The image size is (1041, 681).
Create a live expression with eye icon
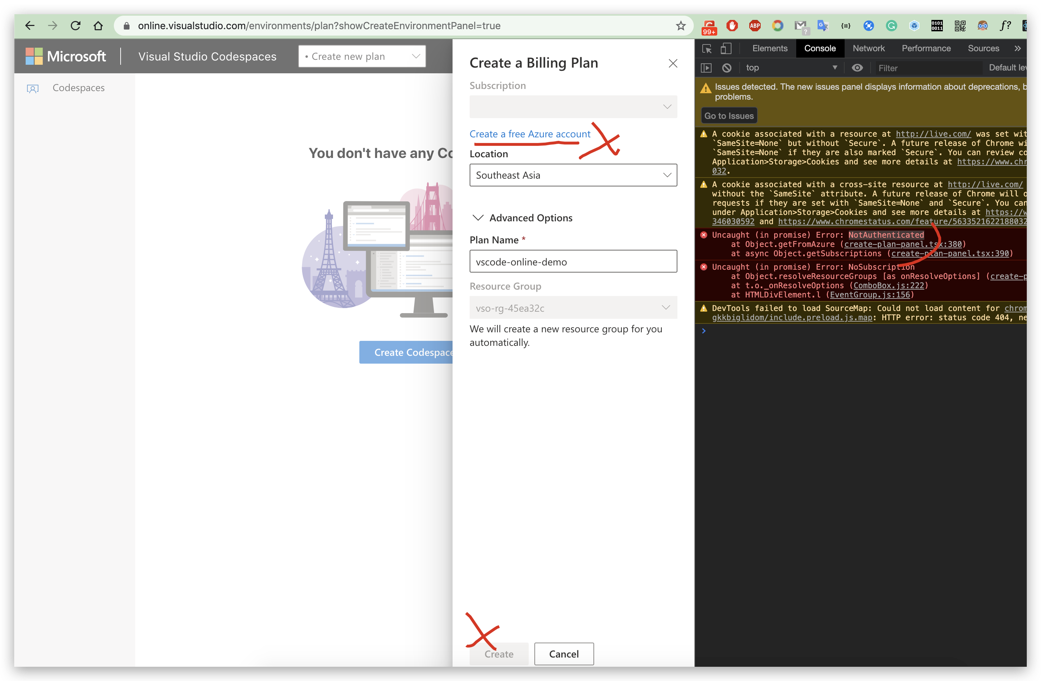coord(857,68)
